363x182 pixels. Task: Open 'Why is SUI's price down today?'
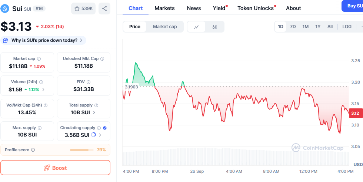click(44, 40)
